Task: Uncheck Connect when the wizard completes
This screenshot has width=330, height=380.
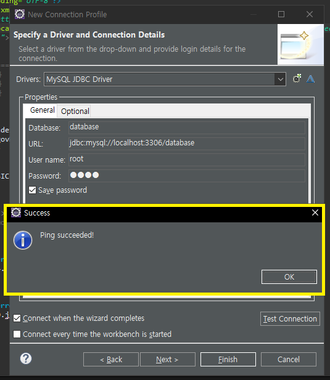Action: click(x=17, y=318)
